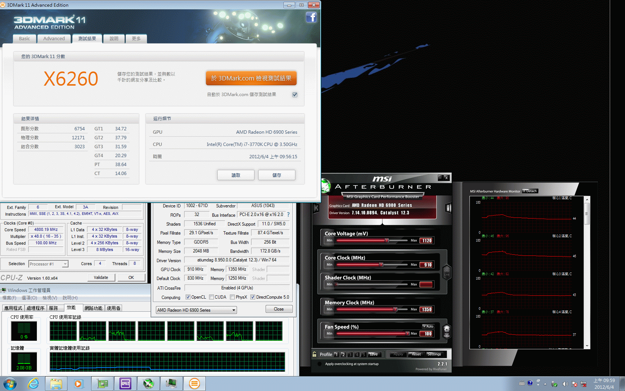
Task: Open the 說明 tab in 3DMark
Action: pyautogui.click(x=114, y=38)
